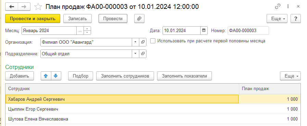
Task: Select the Цыплин Егор Сергеевич row
Action: (x=153, y=109)
